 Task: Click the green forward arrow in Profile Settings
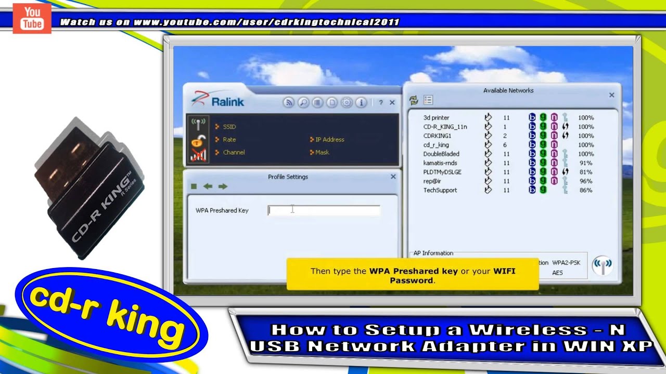[223, 186]
